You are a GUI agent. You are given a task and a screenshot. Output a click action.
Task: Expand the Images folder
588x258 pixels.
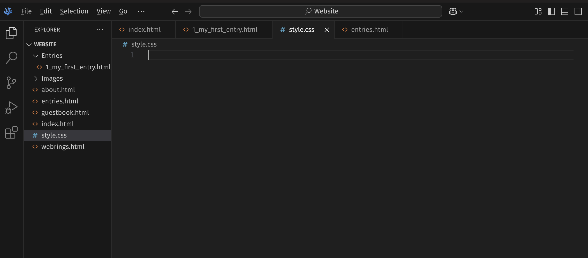(x=36, y=79)
